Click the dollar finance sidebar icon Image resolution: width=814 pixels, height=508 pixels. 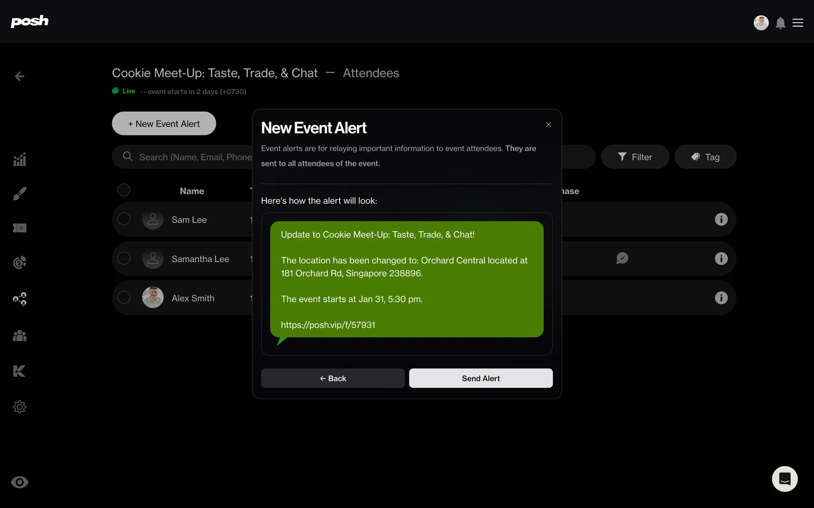tap(20, 262)
